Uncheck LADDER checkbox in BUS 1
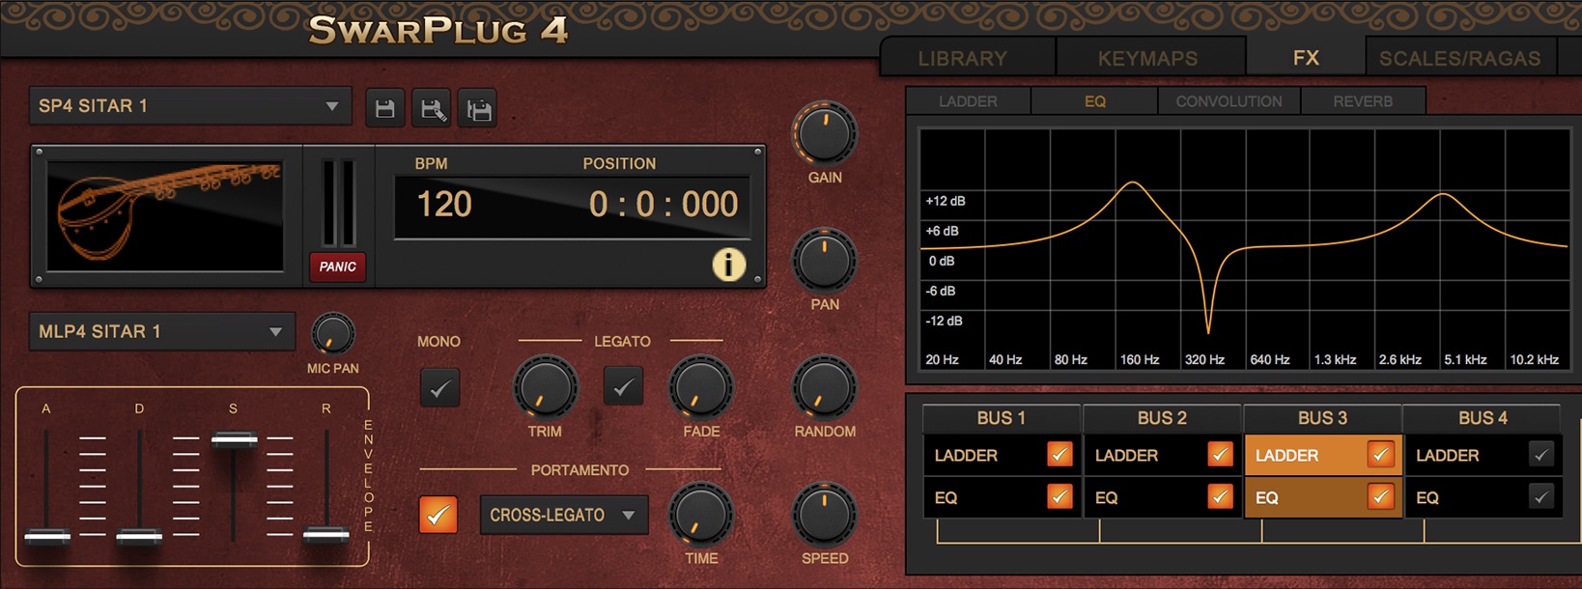Viewport: 1582px width, 589px height. (1059, 455)
